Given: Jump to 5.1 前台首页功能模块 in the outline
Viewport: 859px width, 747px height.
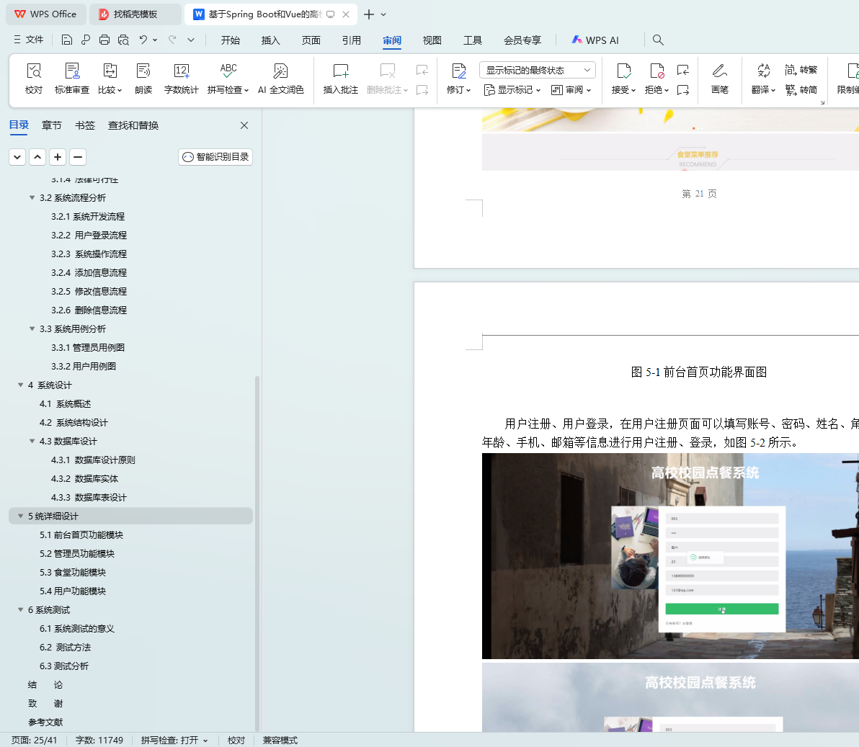Looking at the screenshot, I should (x=81, y=535).
